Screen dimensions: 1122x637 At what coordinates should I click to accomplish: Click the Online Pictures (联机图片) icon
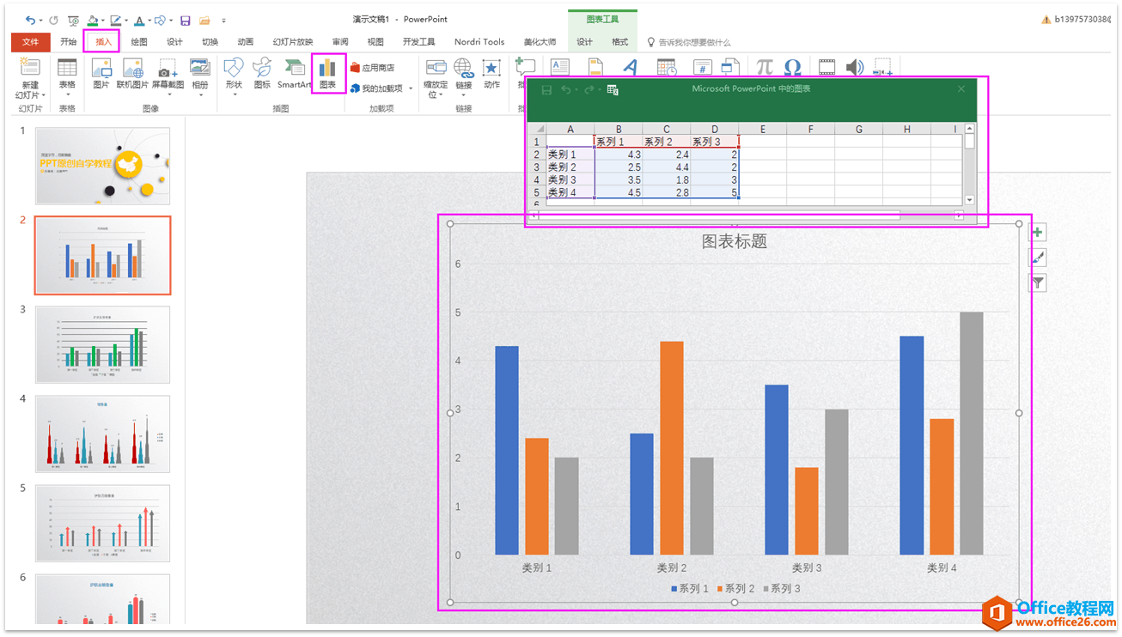click(x=132, y=73)
